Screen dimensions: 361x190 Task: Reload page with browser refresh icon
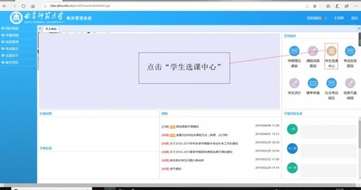[x=23, y=6]
